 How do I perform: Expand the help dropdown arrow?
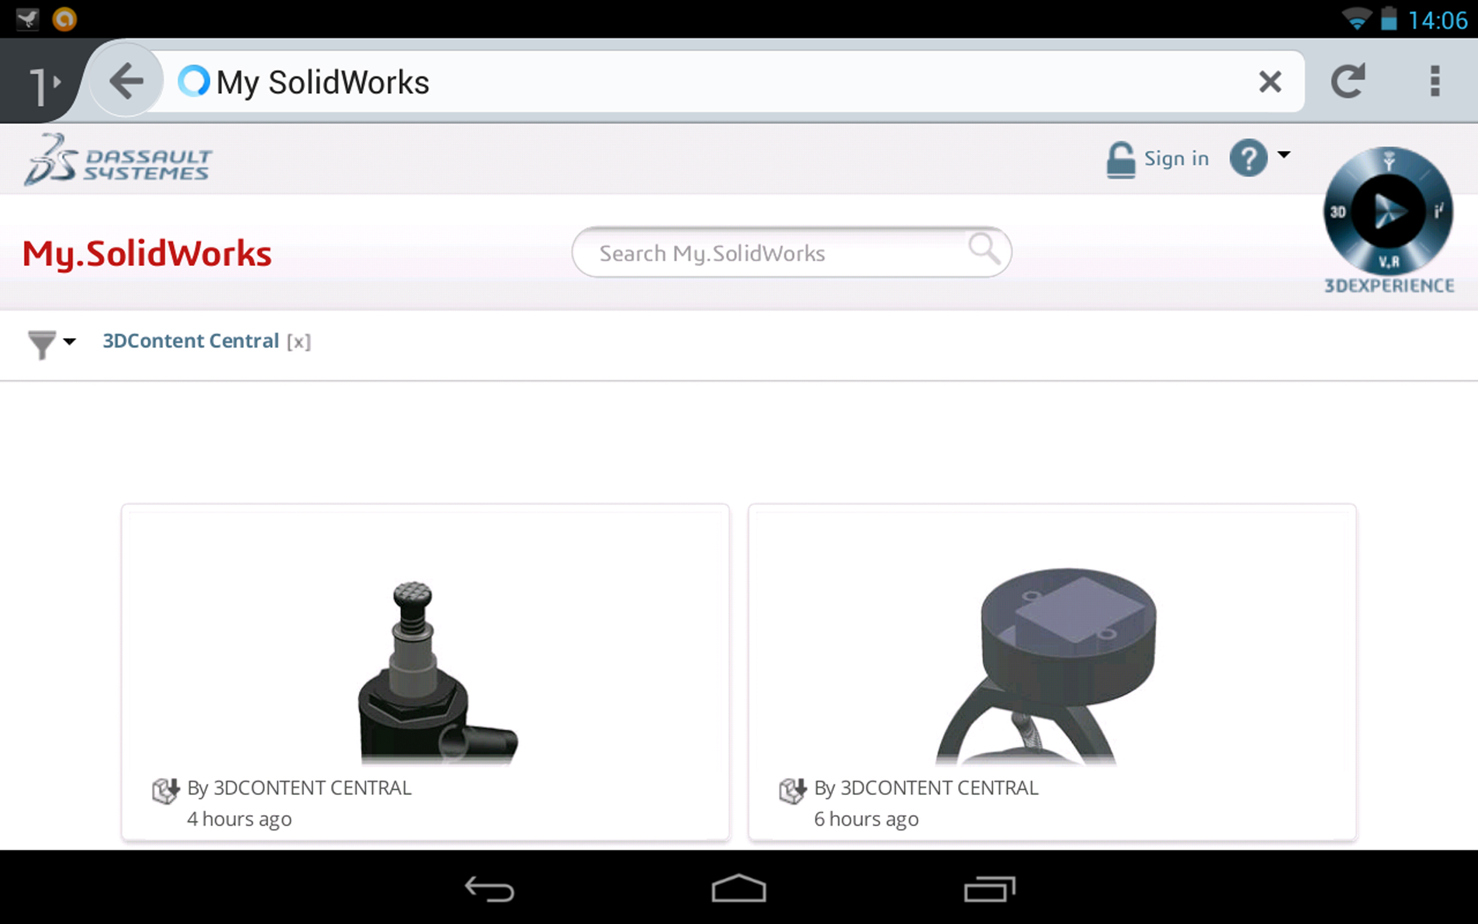pyautogui.click(x=1283, y=155)
